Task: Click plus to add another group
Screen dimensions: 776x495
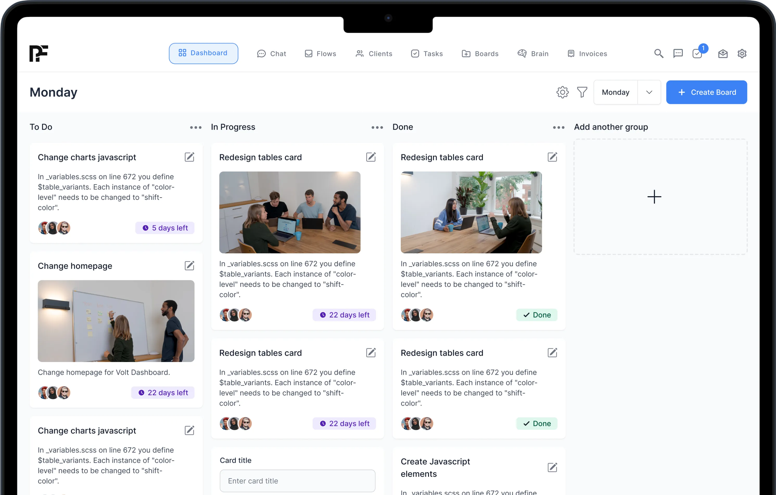Action: [x=654, y=197]
